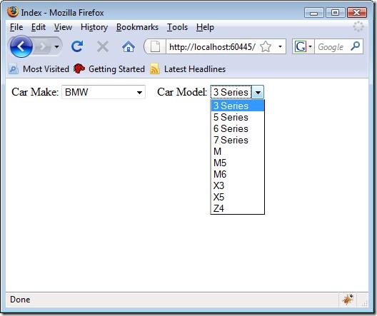Open the Car Make BMW dropdown
The height and width of the screenshot is (316, 377).
[104, 92]
